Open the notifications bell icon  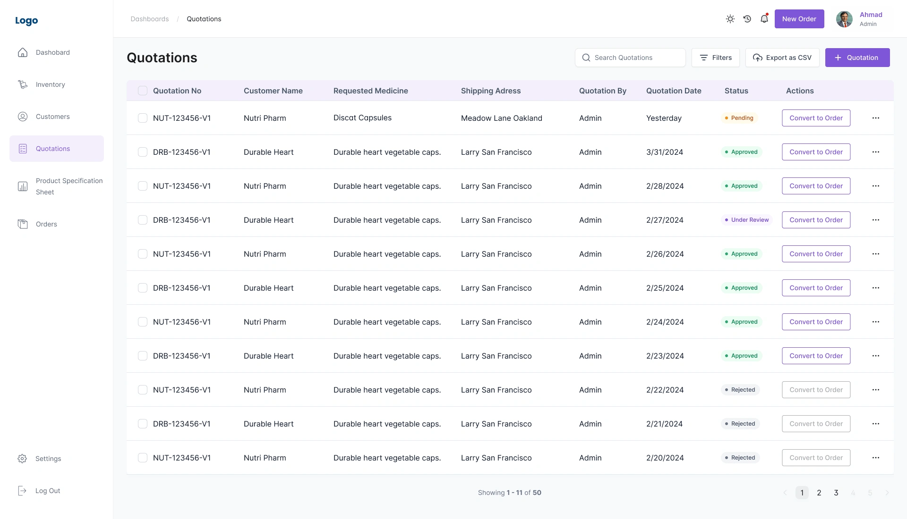pyautogui.click(x=764, y=19)
